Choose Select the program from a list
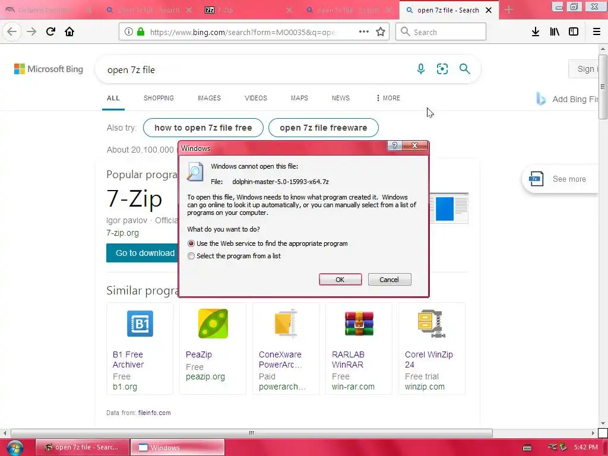Viewport: 608px width, 456px height. [191, 256]
